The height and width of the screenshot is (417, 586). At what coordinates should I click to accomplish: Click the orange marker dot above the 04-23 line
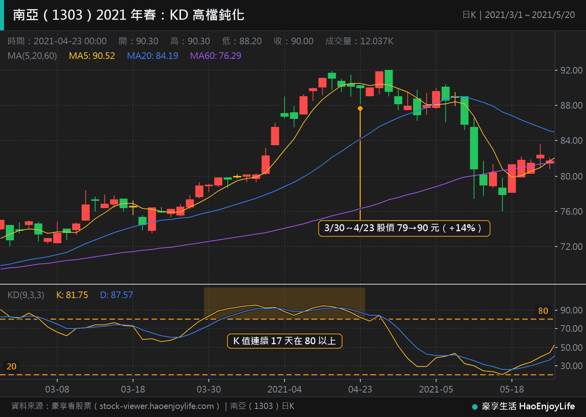pos(360,109)
